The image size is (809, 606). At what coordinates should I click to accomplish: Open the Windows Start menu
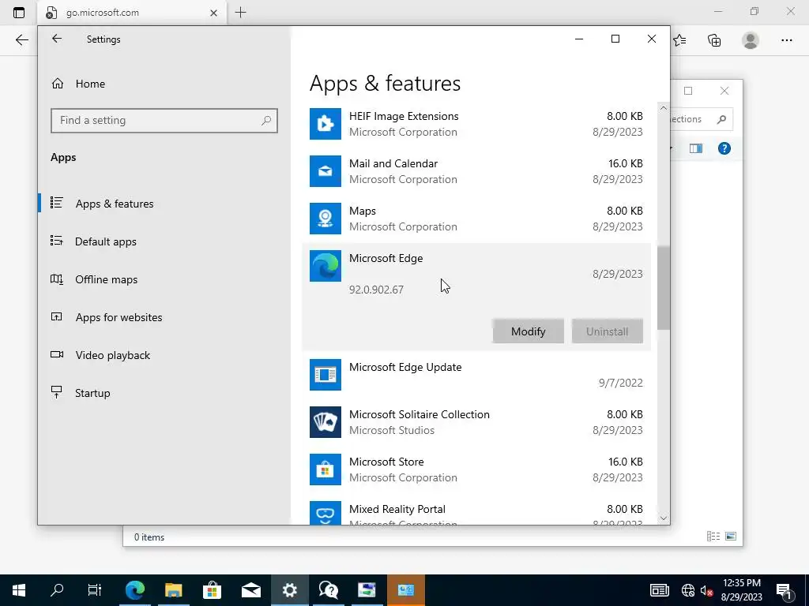[x=19, y=590]
